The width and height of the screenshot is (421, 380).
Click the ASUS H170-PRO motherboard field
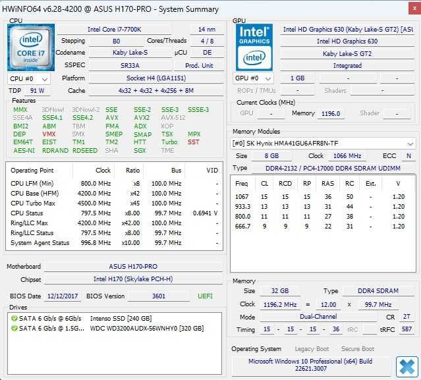tap(133, 267)
